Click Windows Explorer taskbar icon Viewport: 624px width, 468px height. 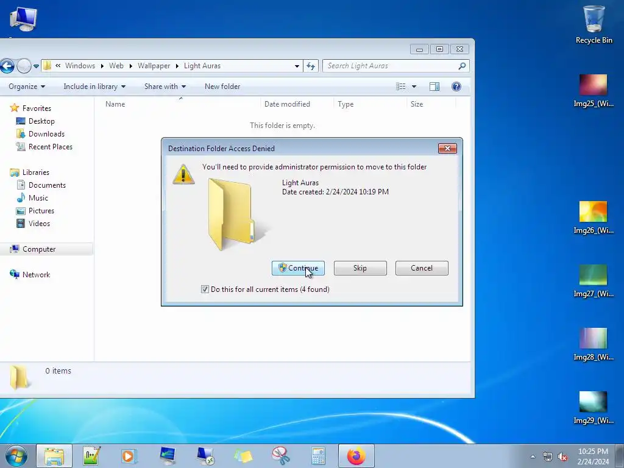pos(54,456)
